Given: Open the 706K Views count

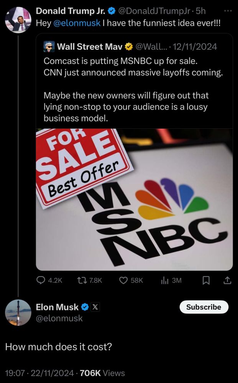Looking at the screenshot, I should coord(103,373).
